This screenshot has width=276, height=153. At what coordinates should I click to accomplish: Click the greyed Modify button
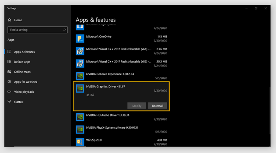coord(137,106)
